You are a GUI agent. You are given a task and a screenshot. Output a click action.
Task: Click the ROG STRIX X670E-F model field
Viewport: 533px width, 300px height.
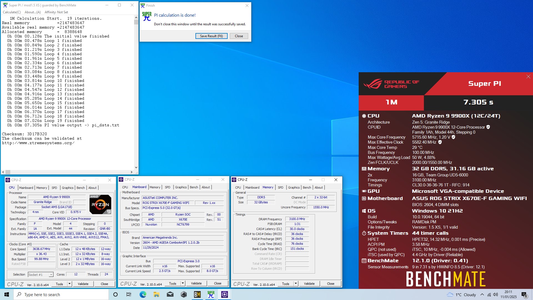[168, 203]
